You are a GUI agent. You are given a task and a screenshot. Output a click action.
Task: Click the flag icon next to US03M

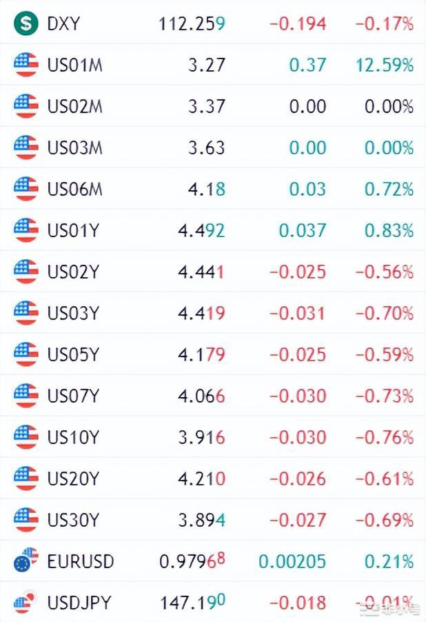(x=26, y=148)
